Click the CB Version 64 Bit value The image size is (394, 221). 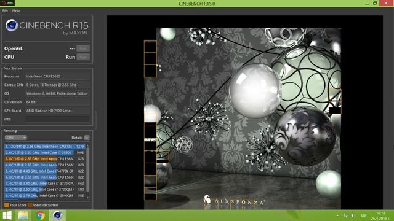[x=57, y=102]
